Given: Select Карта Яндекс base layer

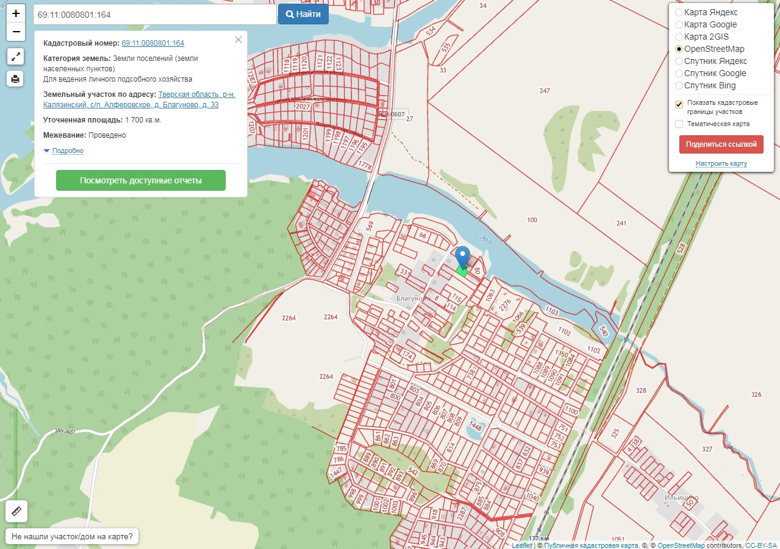Looking at the screenshot, I should coord(679,12).
